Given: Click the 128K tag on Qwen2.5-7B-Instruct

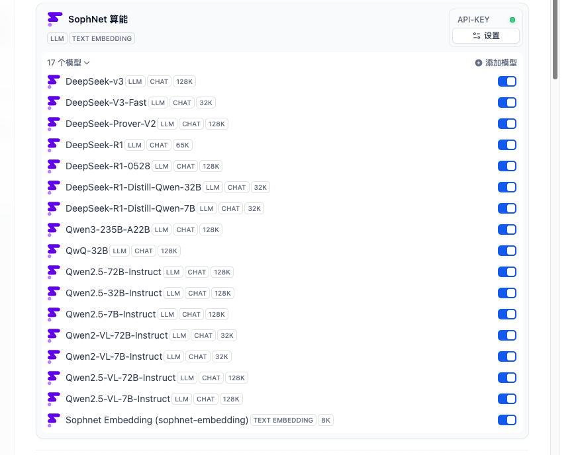Looking at the screenshot, I should click(x=217, y=314).
